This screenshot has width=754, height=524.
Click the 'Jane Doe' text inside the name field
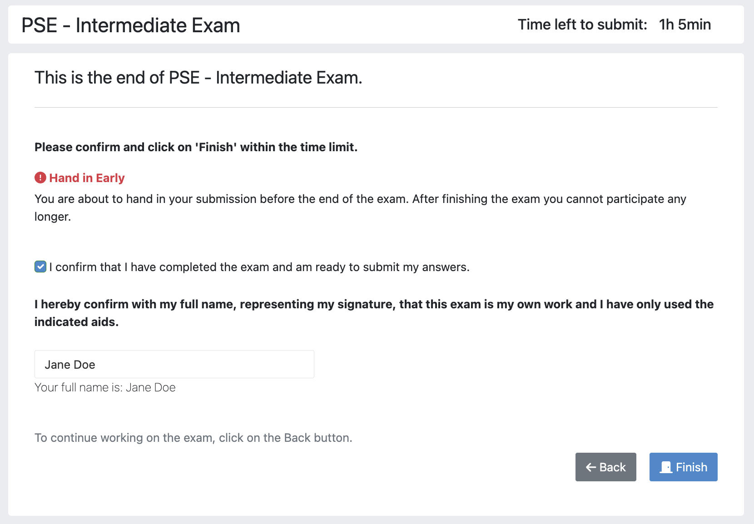[x=70, y=365]
